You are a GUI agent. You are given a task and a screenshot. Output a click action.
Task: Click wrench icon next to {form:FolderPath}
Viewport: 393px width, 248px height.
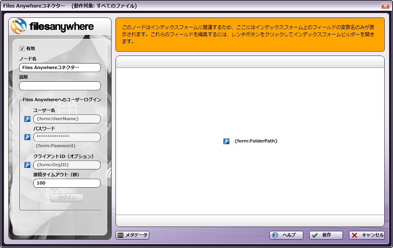[x=226, y=141]
